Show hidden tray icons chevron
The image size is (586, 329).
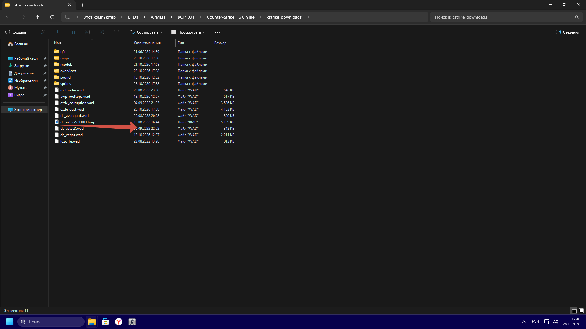(x=524, y=322)
